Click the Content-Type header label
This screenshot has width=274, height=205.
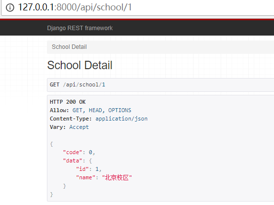tap(70, 119)
